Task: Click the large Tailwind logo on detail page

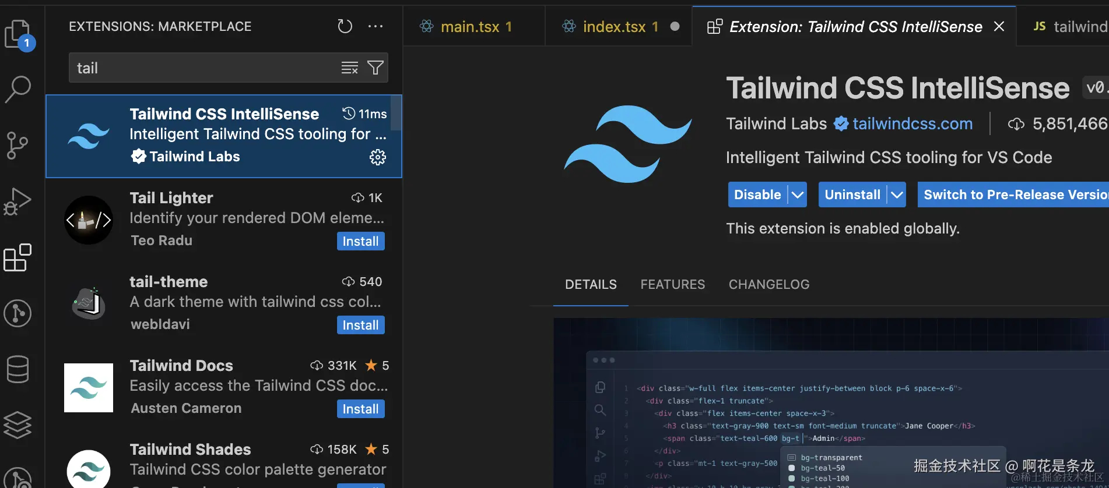Action: (x=628, y=144)
